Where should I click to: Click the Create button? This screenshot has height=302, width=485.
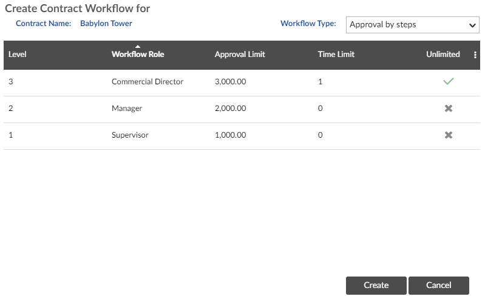pos(376,285)
